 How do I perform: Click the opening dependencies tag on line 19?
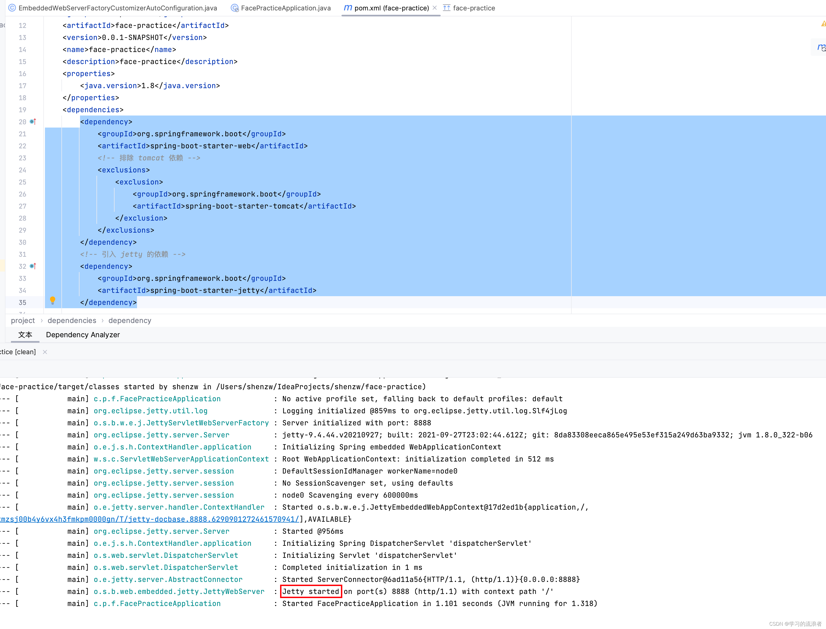93,110
